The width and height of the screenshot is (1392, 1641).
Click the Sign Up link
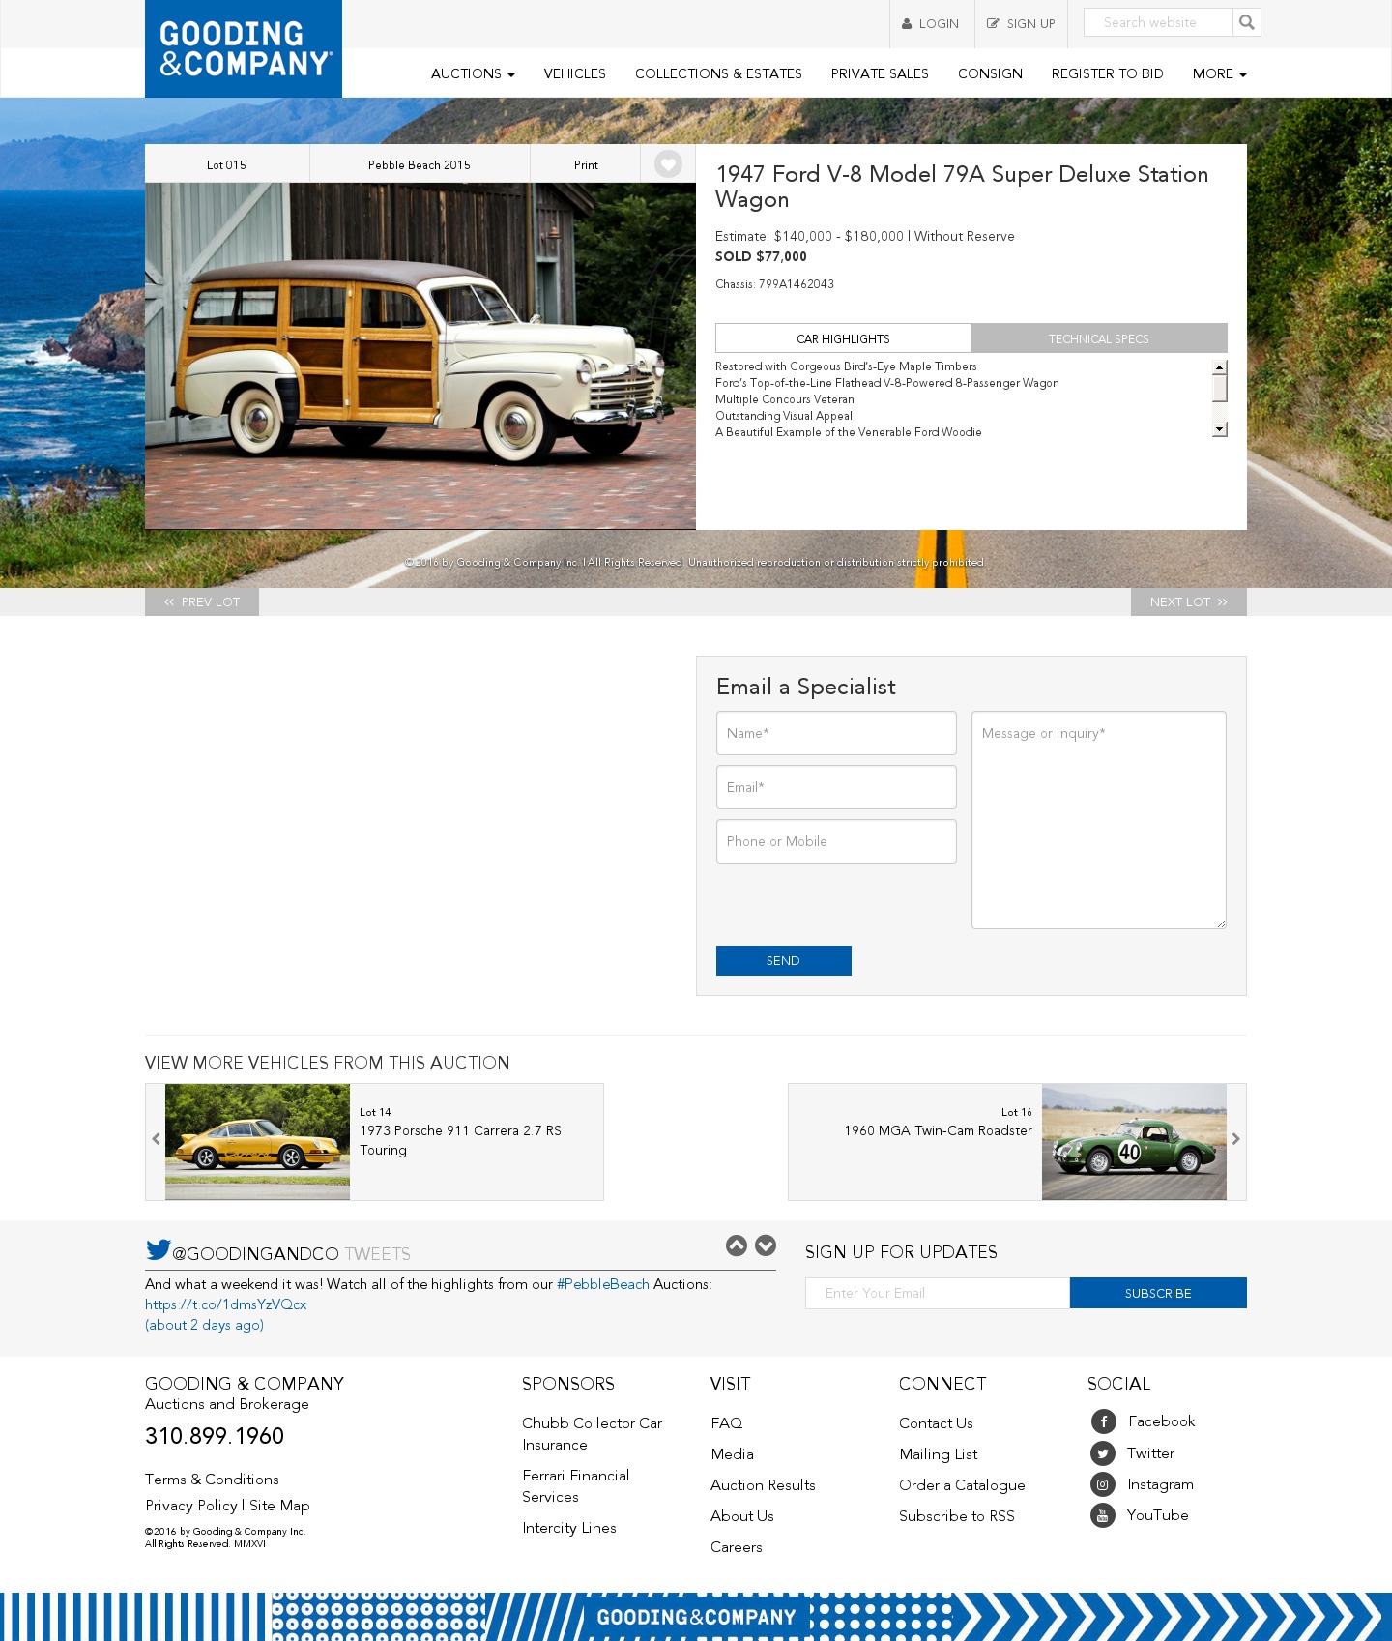coord(1022,24)
